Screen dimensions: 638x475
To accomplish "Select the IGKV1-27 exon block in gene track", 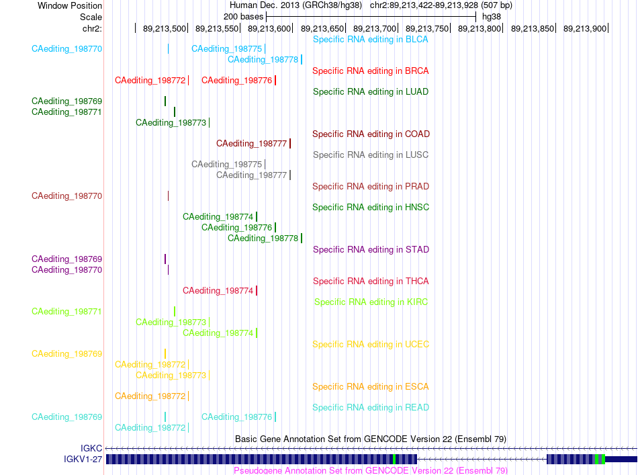I will [x=261, y=459].
